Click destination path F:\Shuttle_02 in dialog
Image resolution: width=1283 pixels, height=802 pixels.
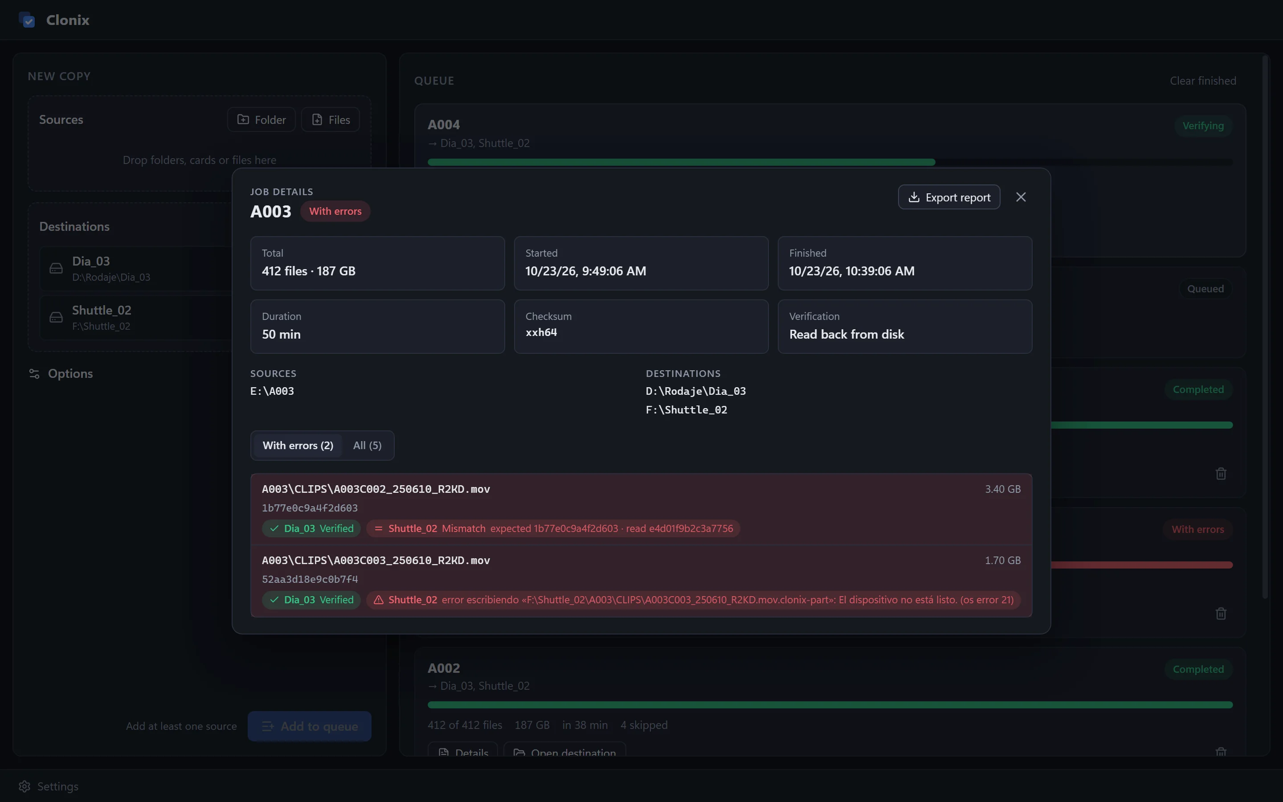(686, 410)
